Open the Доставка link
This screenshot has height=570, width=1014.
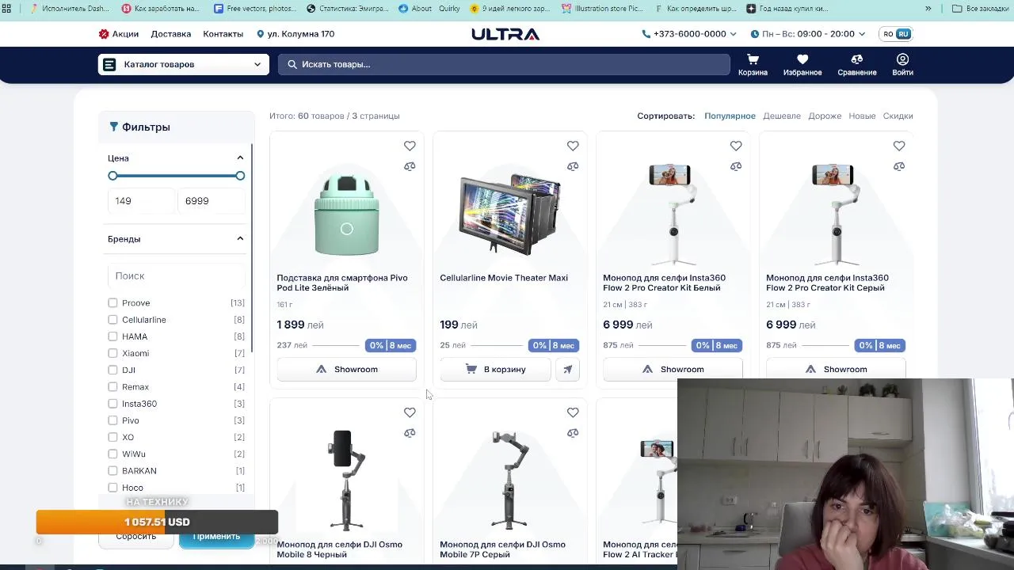(171, 34)
